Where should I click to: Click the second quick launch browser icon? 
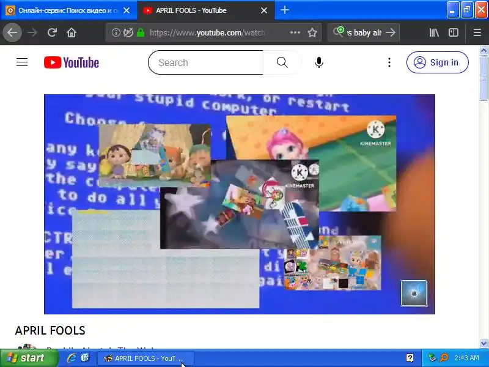coord(85,358)
